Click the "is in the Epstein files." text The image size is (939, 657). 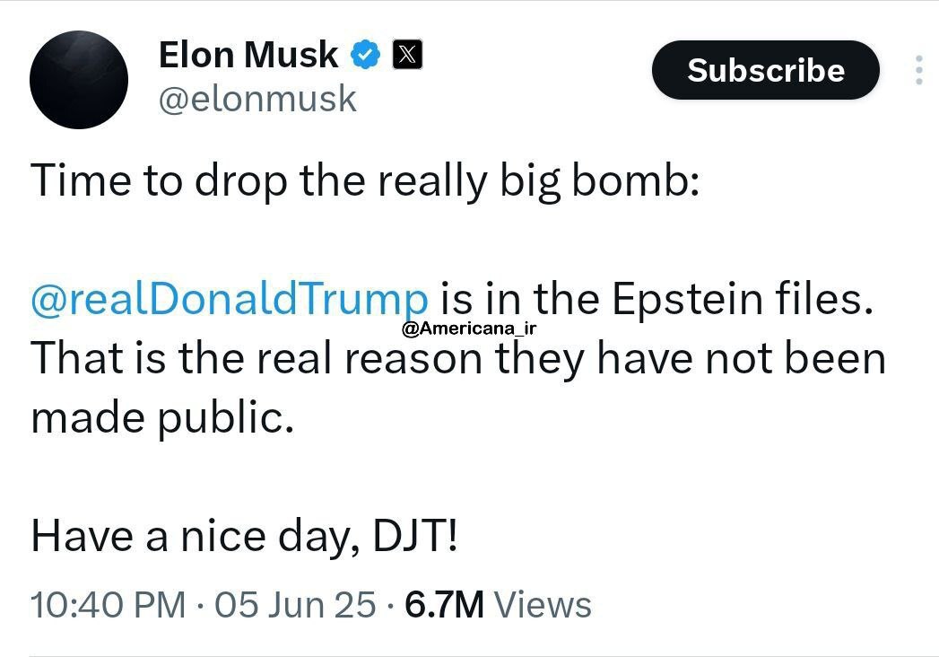click(655, 300)
